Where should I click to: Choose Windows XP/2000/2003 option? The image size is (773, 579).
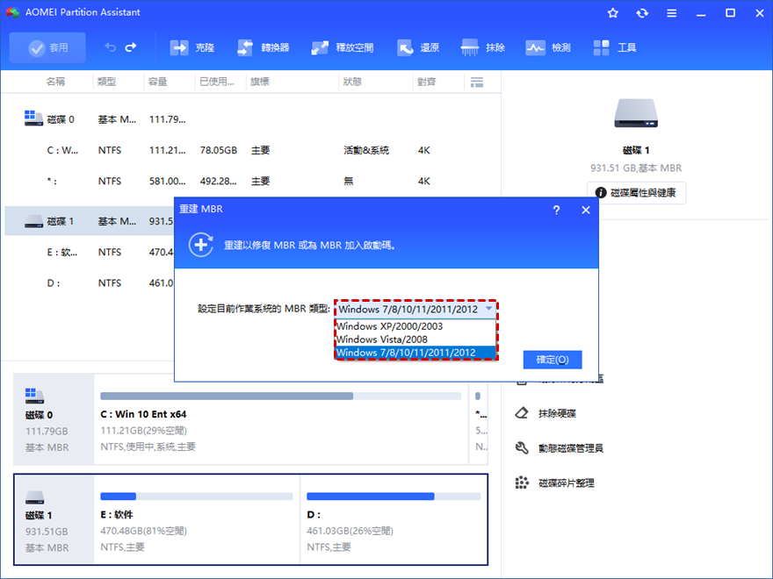pos(415,326)
